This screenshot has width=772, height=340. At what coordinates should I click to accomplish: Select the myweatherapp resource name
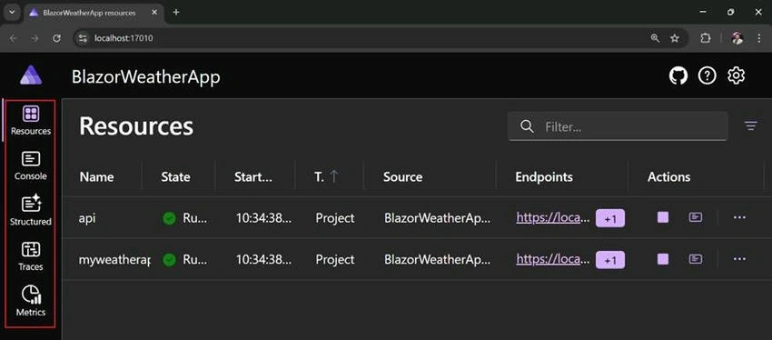pos(114,260)
